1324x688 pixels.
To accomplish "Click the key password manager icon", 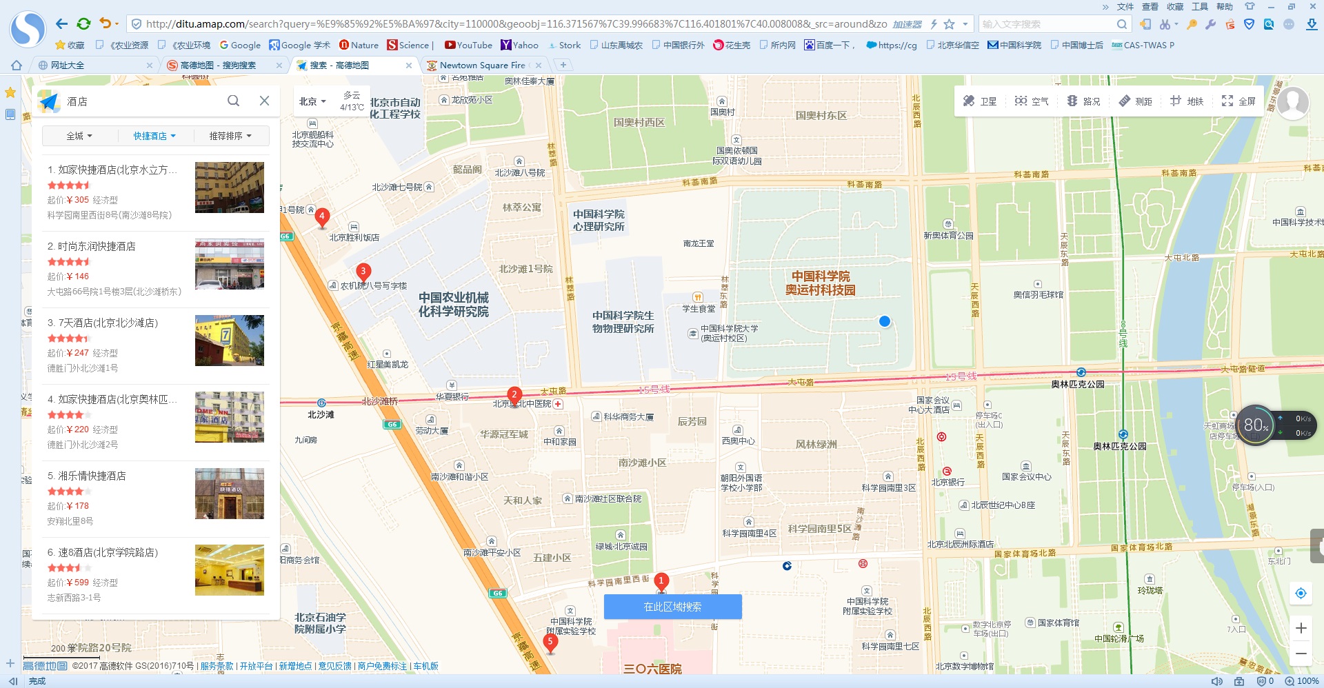I will pos(1192,24).
